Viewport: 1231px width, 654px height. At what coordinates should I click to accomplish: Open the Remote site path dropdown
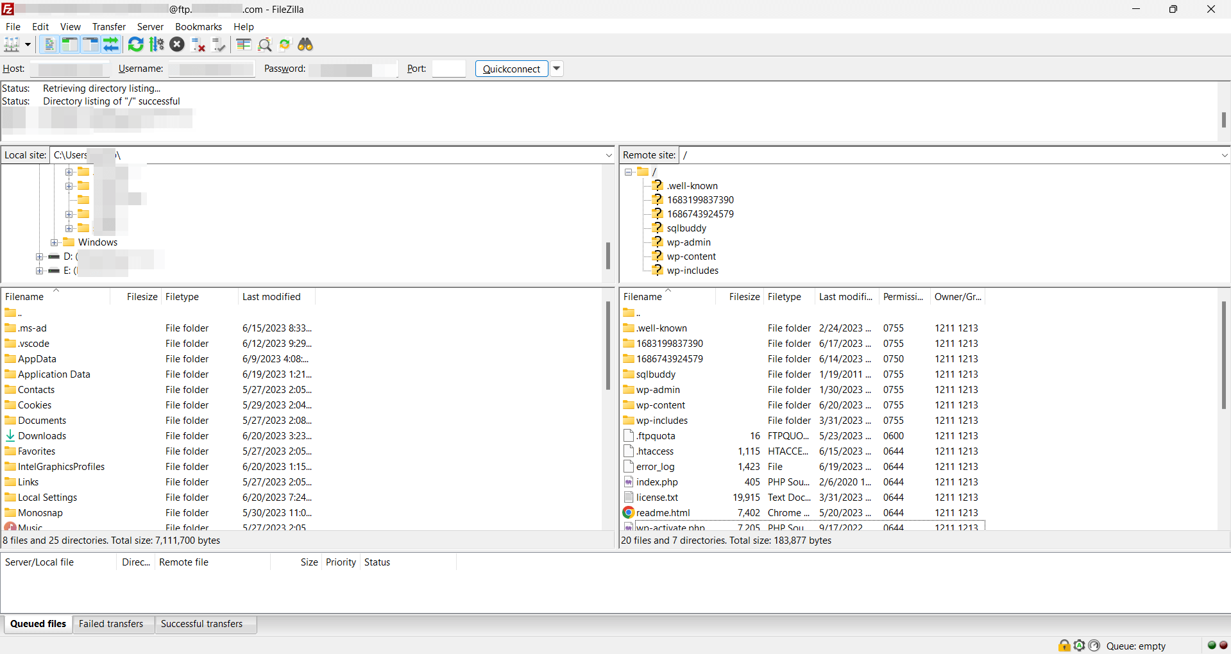pyautogui.click(x=1224, y=155)
